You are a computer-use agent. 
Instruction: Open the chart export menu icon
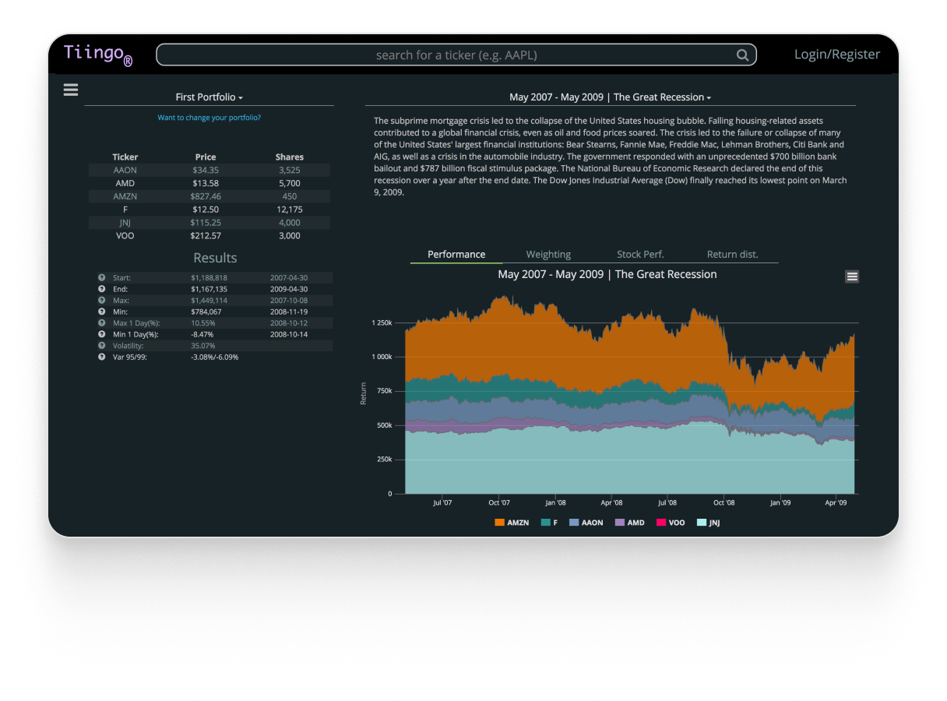[x=852, y=277]
